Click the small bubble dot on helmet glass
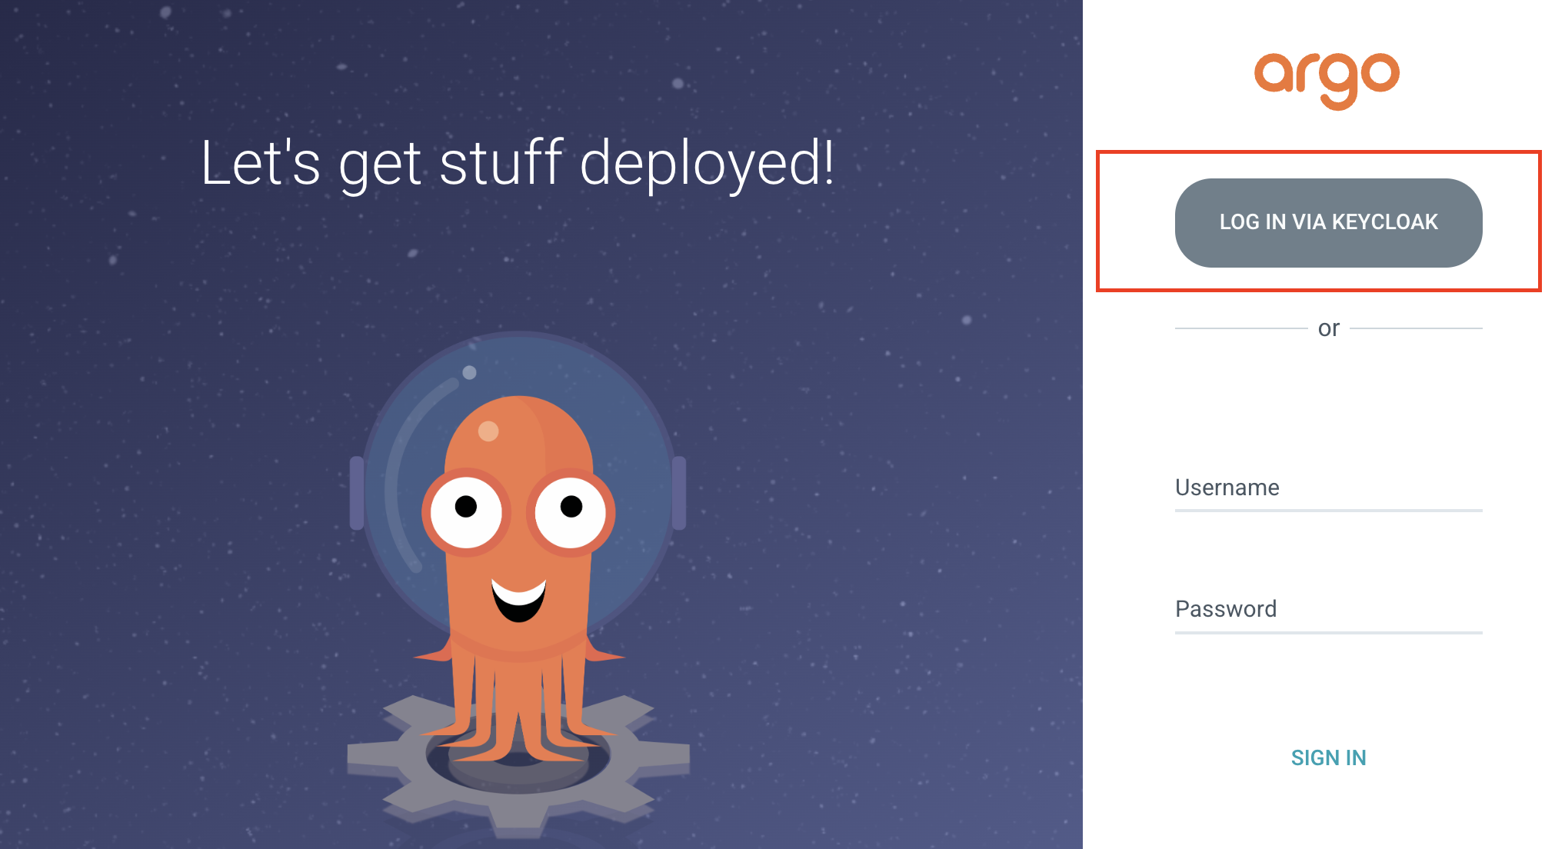1555x849 pixels. pyautogui.click(x=469, y=373)
